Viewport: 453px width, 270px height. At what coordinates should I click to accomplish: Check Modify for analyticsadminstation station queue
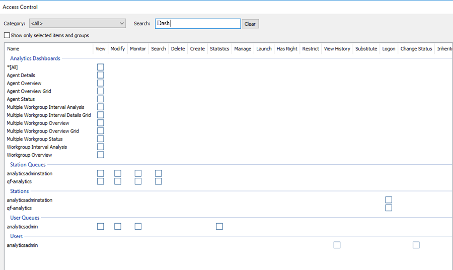[118, 173]
